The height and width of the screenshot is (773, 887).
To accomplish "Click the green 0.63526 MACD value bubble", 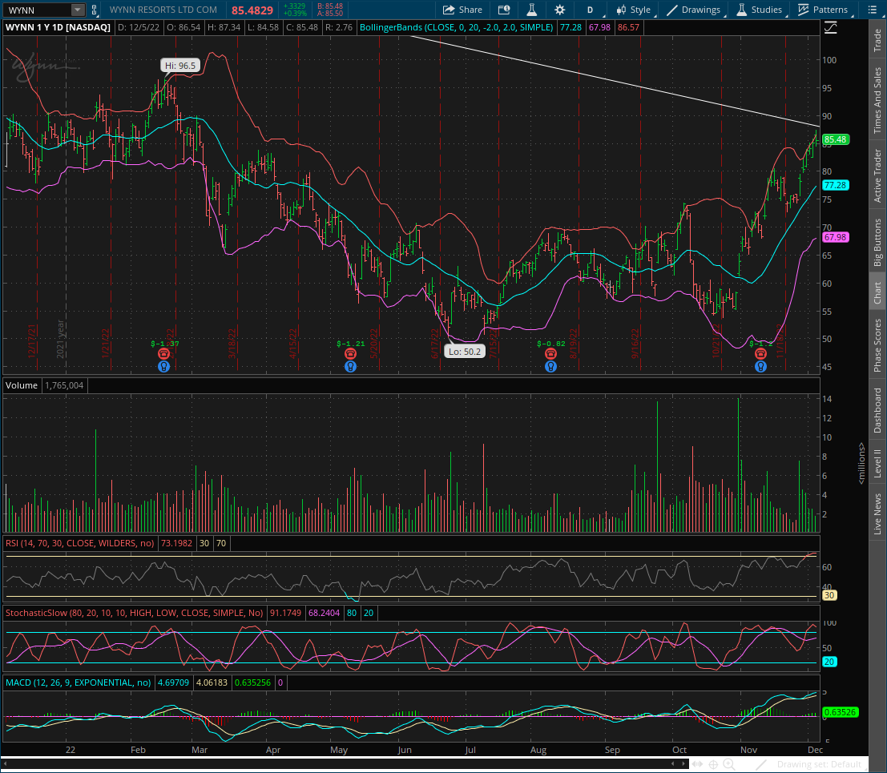I will [840, 712].
